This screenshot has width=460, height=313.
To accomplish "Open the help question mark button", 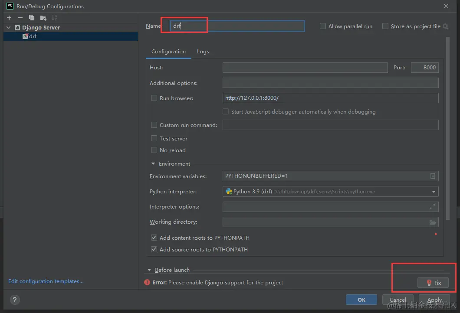I will 15,300.
